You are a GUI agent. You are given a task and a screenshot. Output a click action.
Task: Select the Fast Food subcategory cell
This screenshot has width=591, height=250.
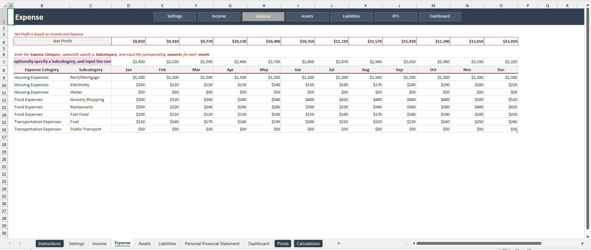click(91, 114)
